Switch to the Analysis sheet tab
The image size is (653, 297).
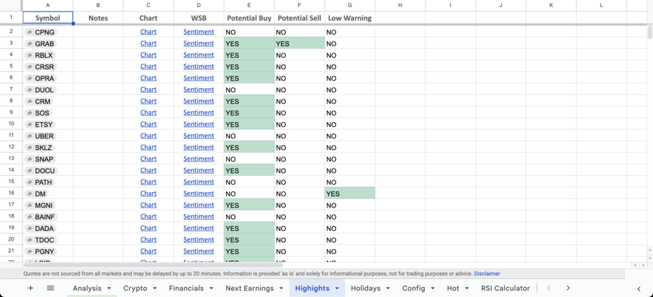[x=87, y=289]
